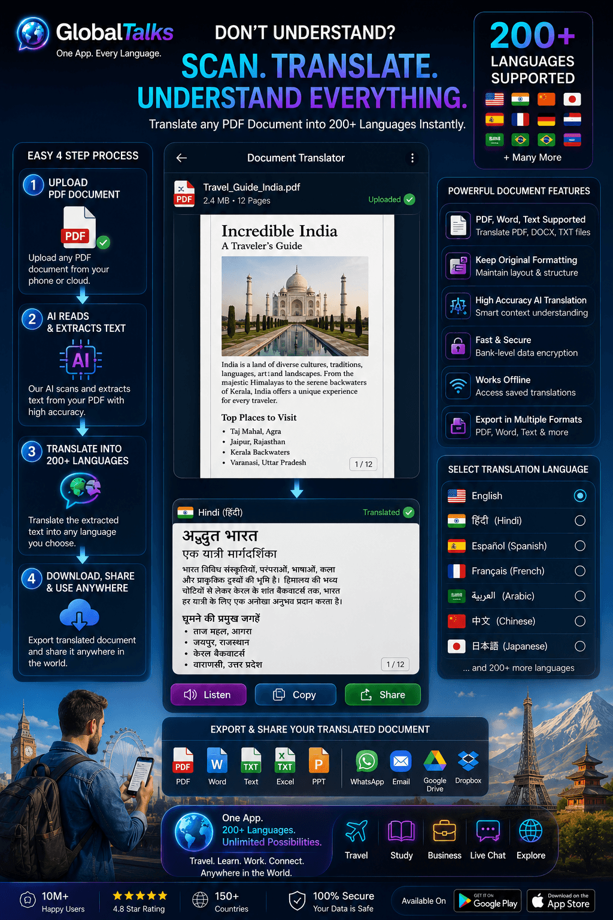Image resolution: width=613 pixels, height=920 pixels.
Task: Click the Business briefcase icon
Action: tap(444, 831)
